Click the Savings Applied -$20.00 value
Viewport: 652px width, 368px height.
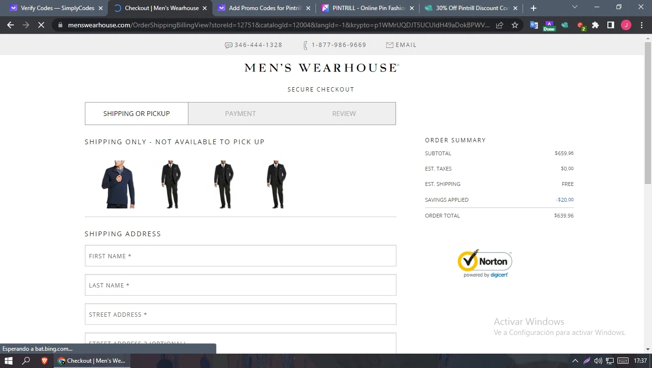(x=565, y=200)
